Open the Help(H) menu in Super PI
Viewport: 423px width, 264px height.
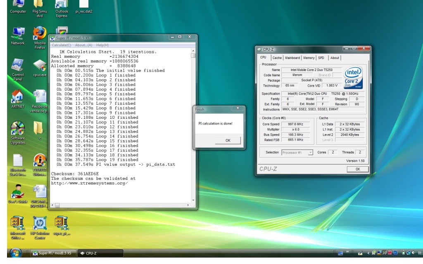[x=102, y=45]
